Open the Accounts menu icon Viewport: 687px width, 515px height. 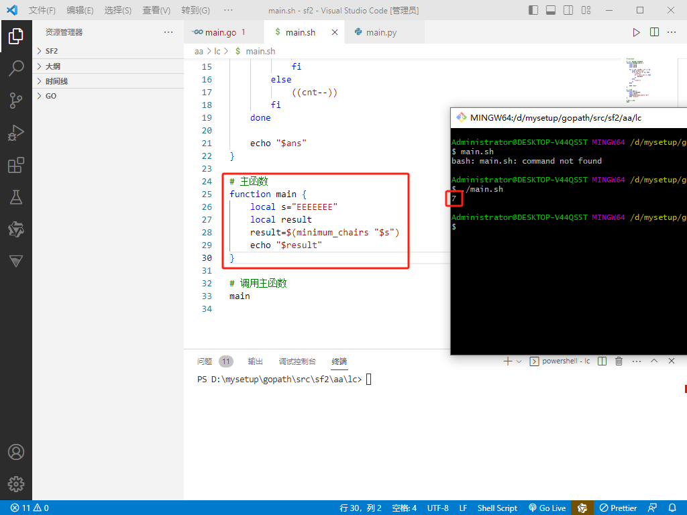(x=16, y=452)
